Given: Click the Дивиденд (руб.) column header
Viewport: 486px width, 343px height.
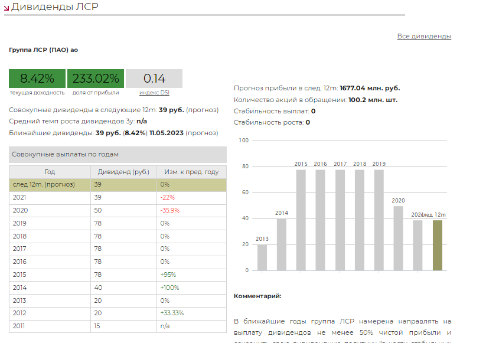Looking at the screenshot, I should coord(123,172).
